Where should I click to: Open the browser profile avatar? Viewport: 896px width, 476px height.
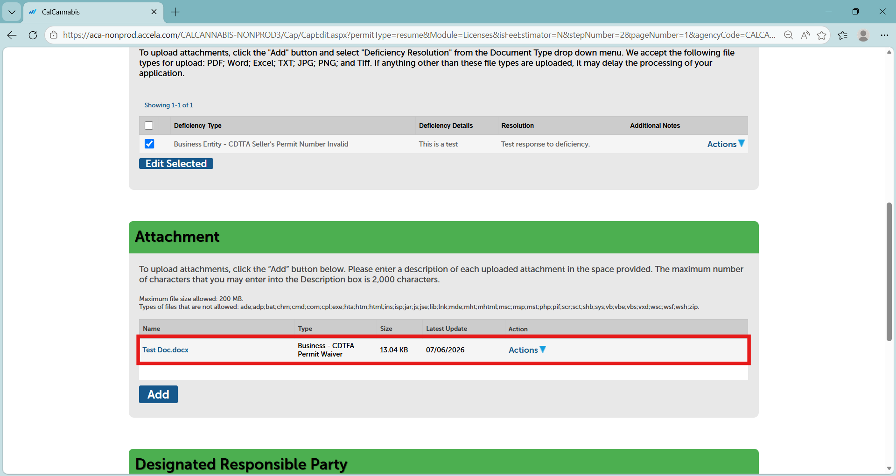point(863,35)
